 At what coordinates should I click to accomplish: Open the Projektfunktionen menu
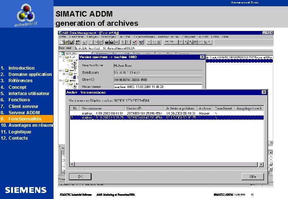coord(144,36)
